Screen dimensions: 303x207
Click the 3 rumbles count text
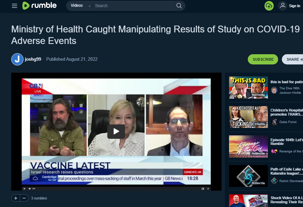(39, 198)
